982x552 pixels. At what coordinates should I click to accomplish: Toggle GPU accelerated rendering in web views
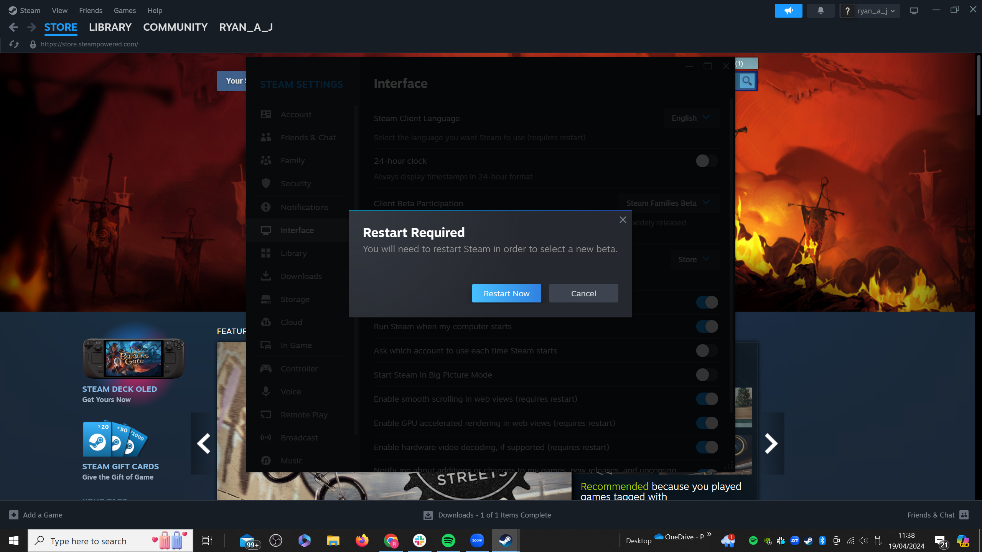tap(707, 423)
